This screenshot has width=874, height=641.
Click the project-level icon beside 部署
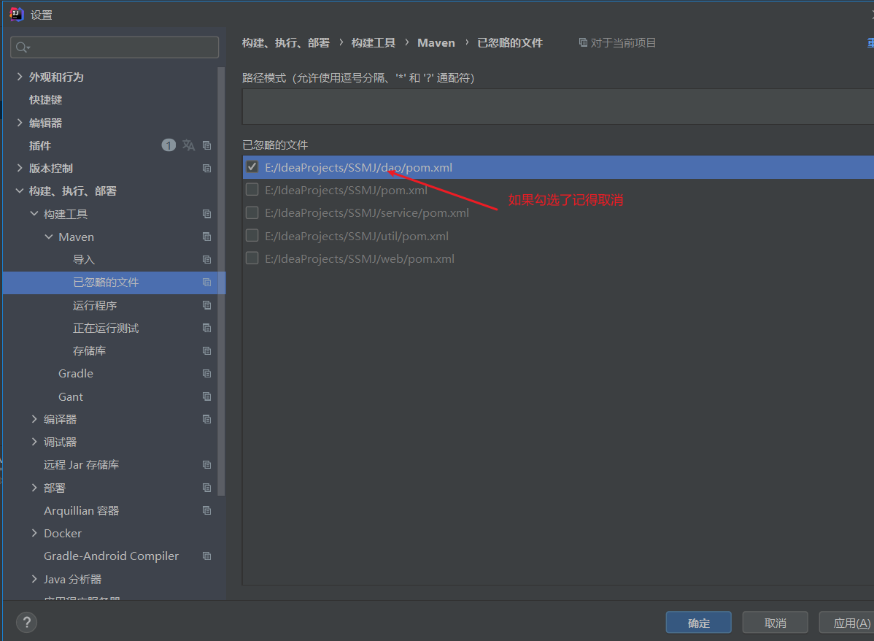point(206,488)
